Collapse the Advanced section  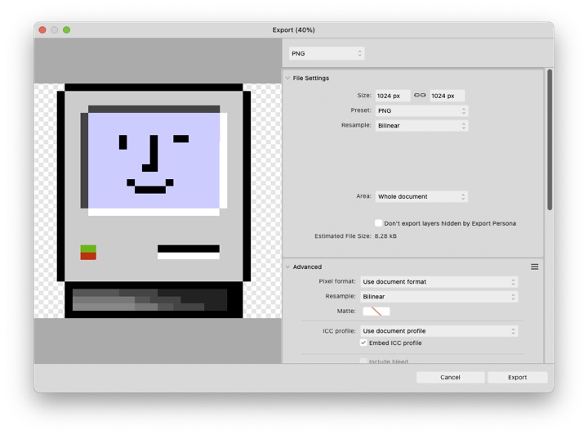click(287, 267)
